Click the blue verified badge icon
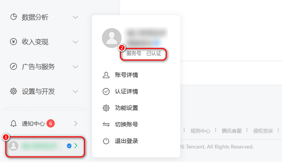 coord(69,146)
